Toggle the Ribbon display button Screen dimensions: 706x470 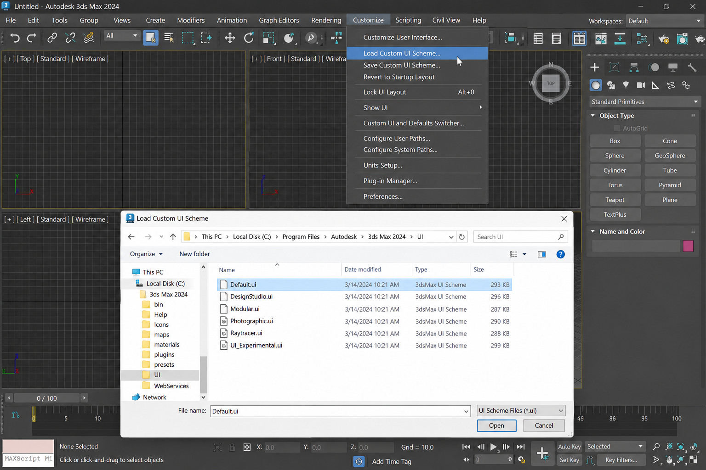579,39
